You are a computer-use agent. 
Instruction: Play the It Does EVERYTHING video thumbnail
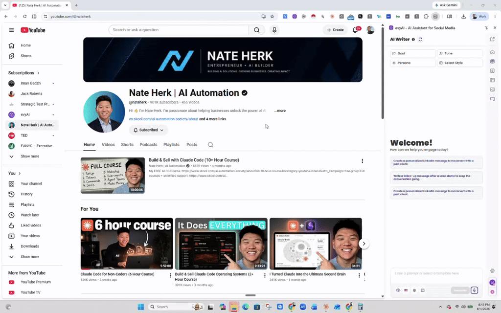(x=221, y=244)
